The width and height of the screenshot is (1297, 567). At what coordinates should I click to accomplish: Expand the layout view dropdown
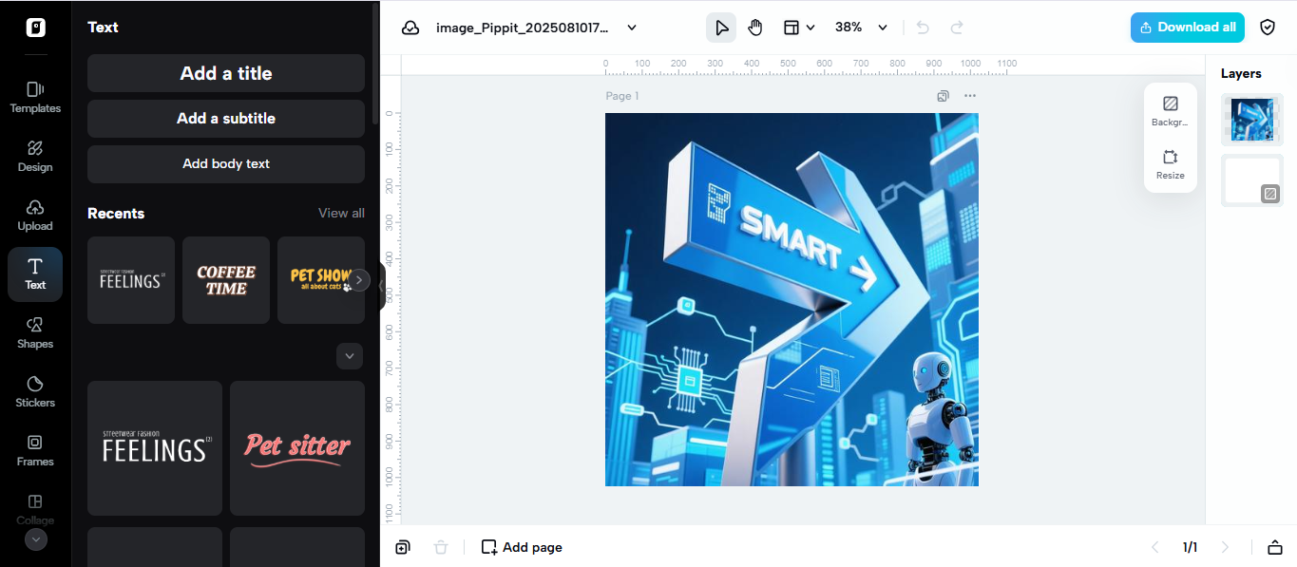pos(799,27)
